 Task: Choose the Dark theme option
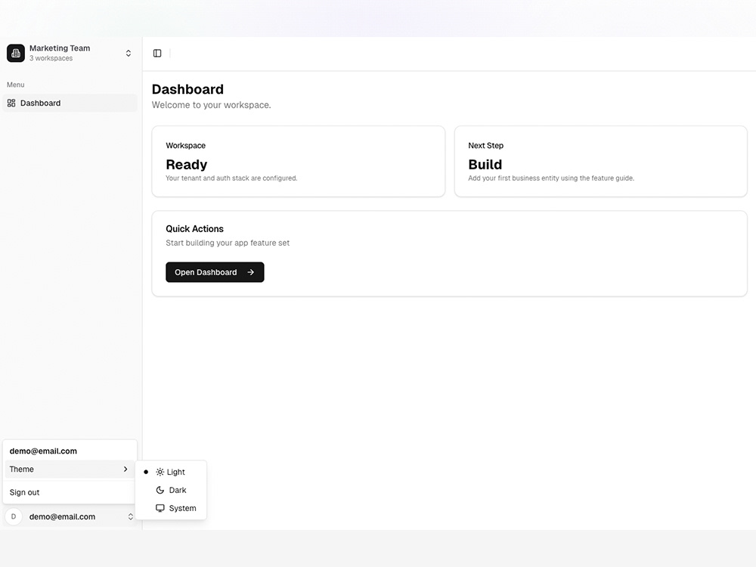tap(171, 491)
